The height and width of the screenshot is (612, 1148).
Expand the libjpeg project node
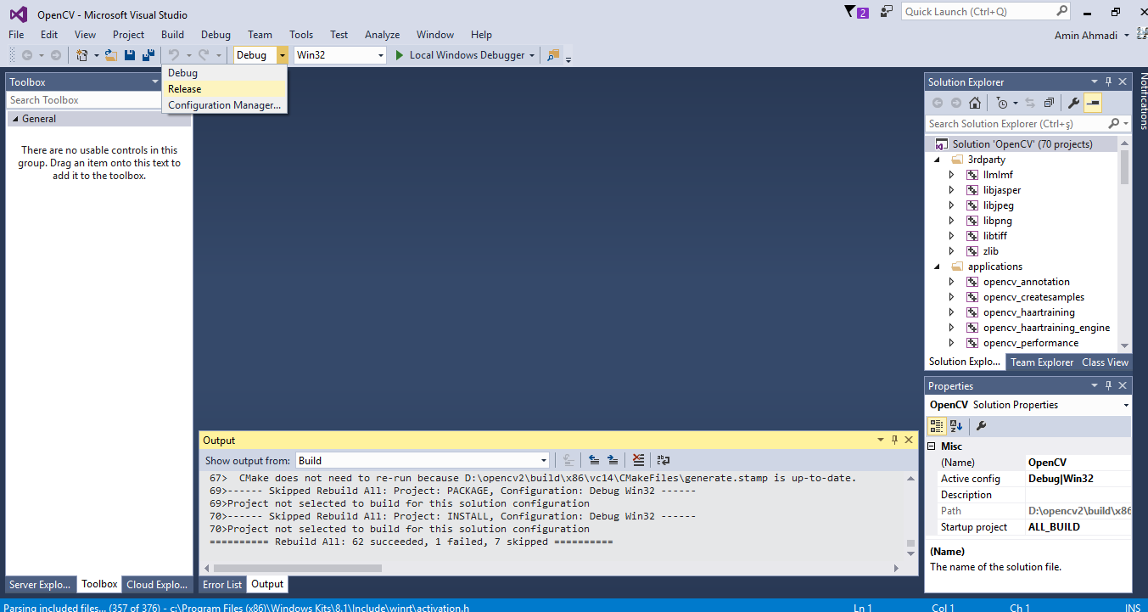coord(951,205)
